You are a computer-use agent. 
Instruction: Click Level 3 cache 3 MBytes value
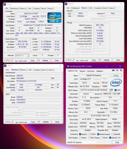click(x=46, y=50)
